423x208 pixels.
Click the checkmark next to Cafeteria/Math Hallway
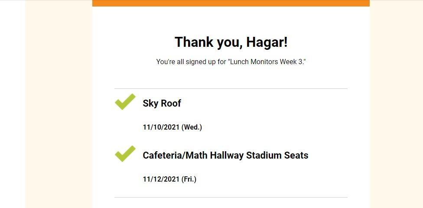click(125, 154)
